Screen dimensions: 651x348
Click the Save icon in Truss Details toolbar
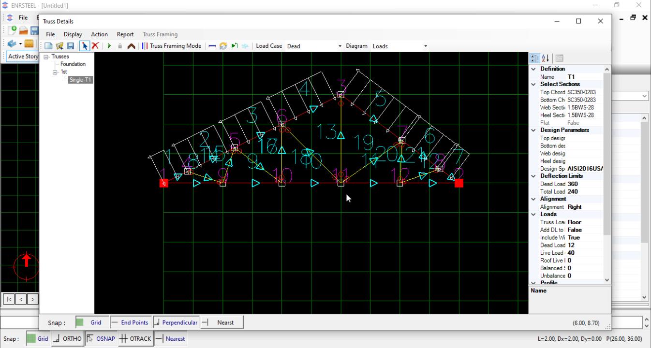tap(71, 46)
